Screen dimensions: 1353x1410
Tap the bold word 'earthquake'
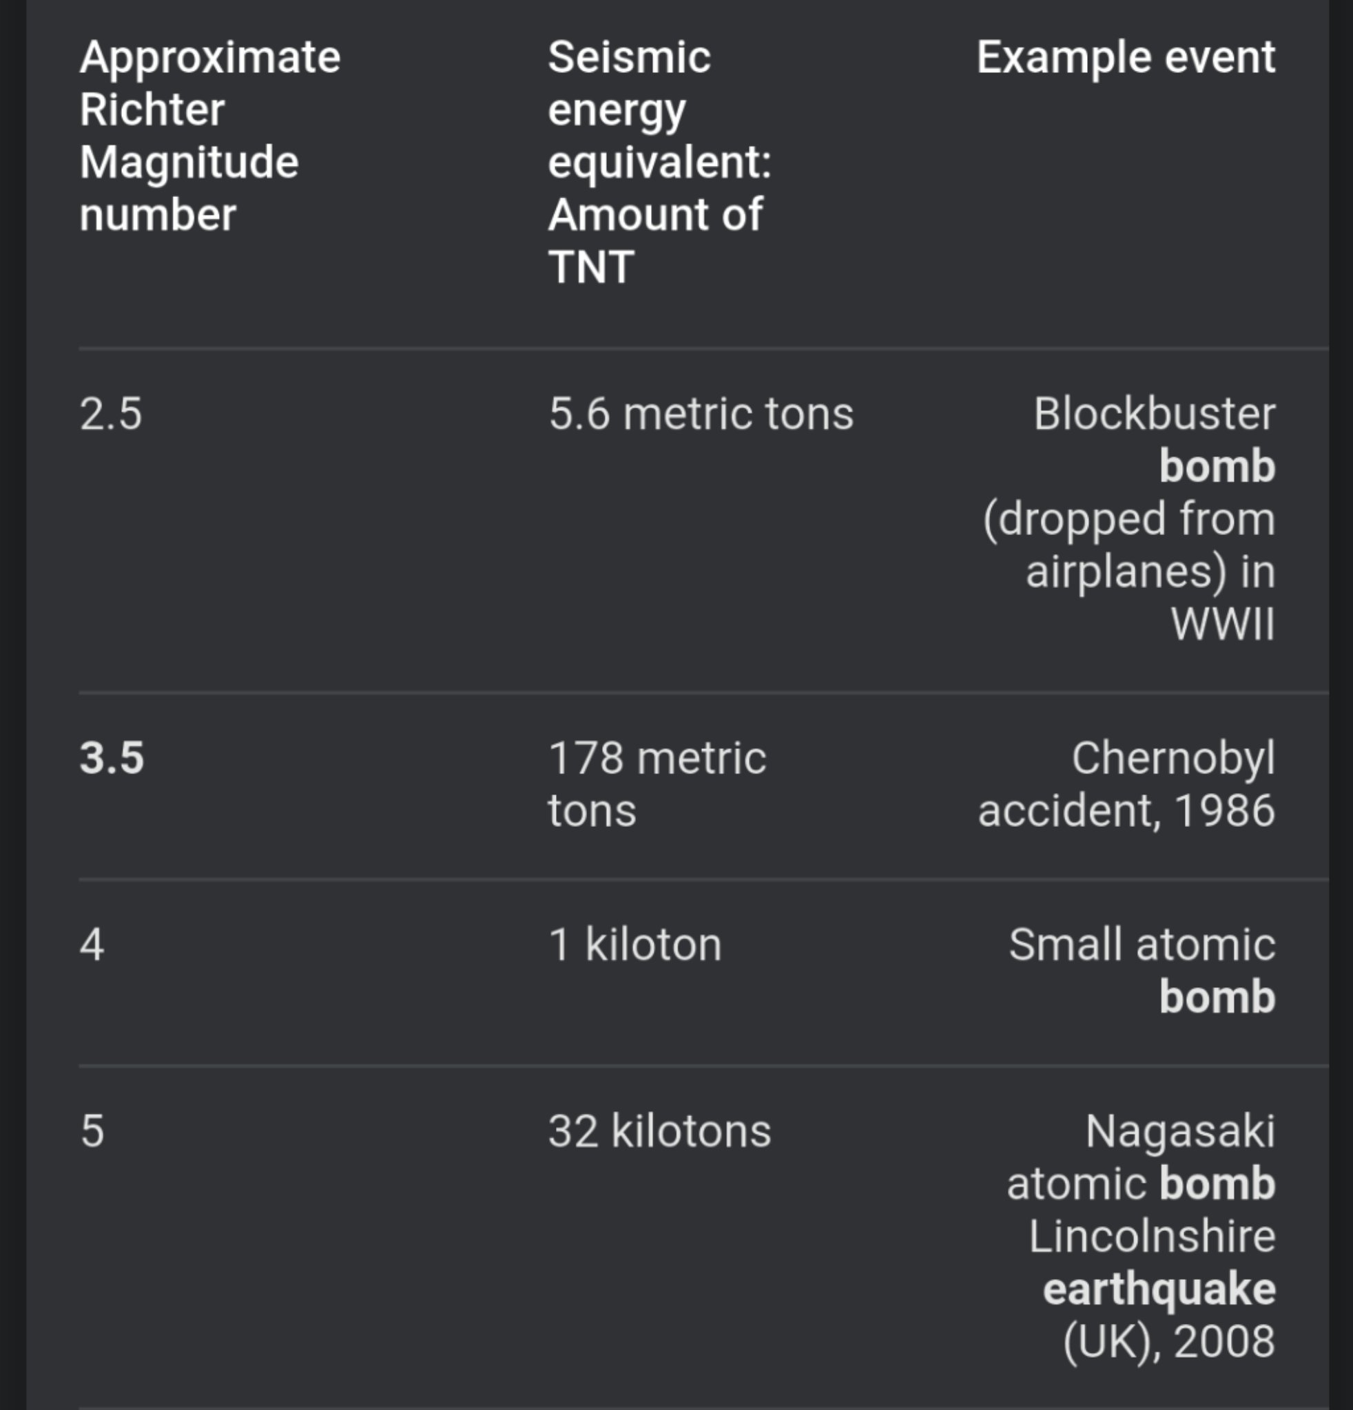[1159, 1289]
